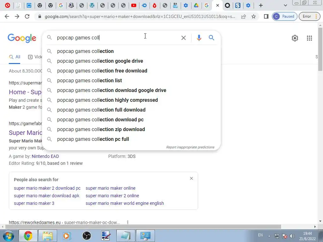Image resolution: width=323 pixels, height=242 pixels.
Task: Click the site padlock icon in the address bar
Action: (x=40, y=16)
